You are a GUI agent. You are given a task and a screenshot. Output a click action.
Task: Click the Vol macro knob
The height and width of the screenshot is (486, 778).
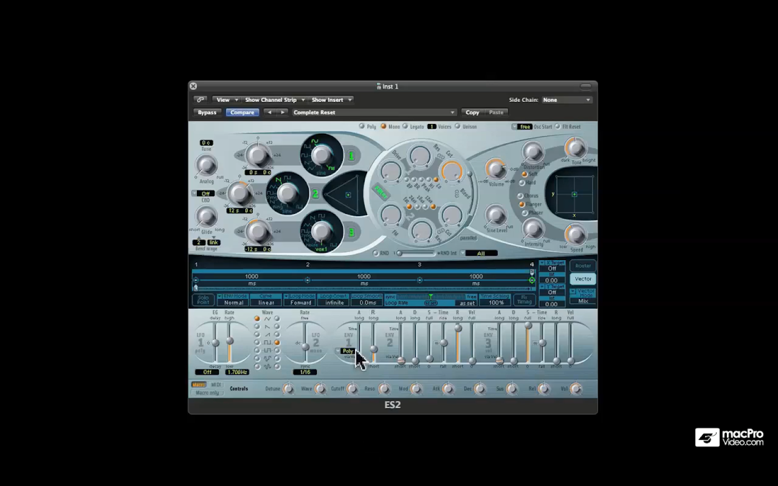(x=575, y=389)
